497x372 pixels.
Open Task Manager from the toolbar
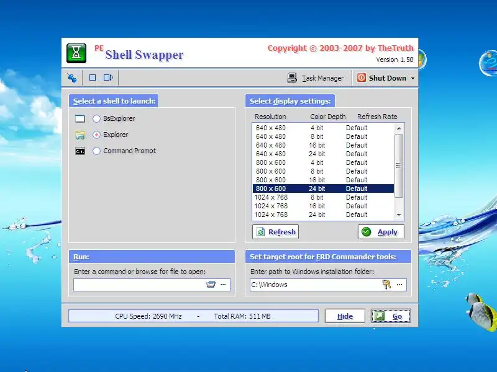pos(316,78)
